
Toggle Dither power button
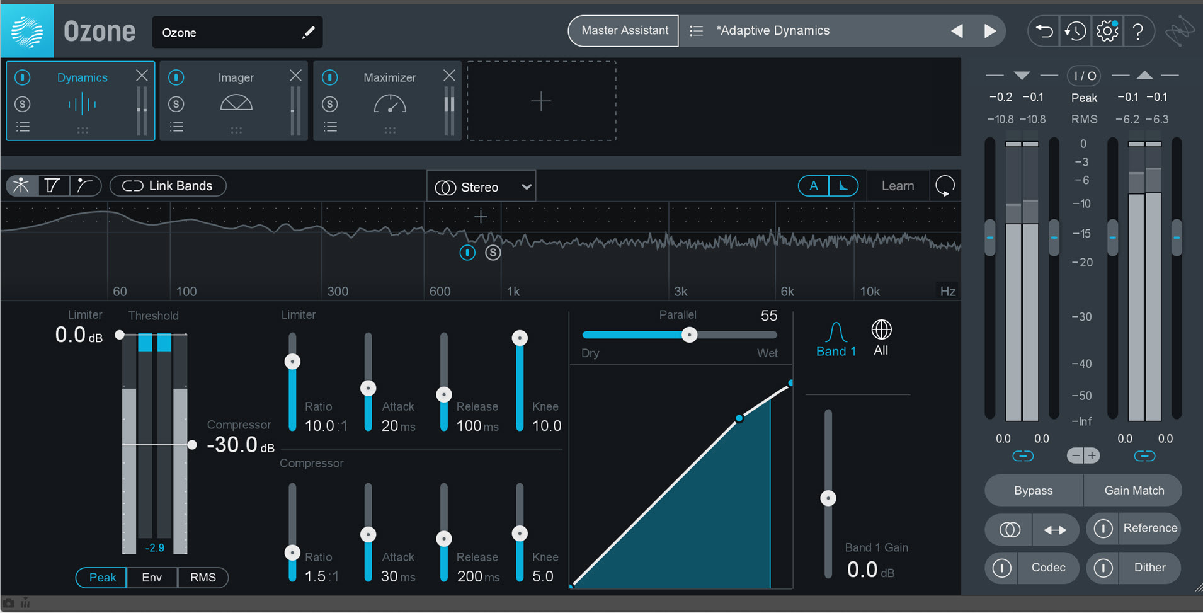(1103, 568)
